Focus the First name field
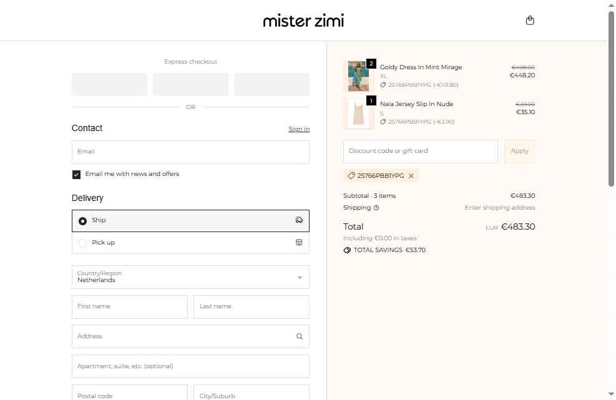616x400 pixels. (130, 307)
